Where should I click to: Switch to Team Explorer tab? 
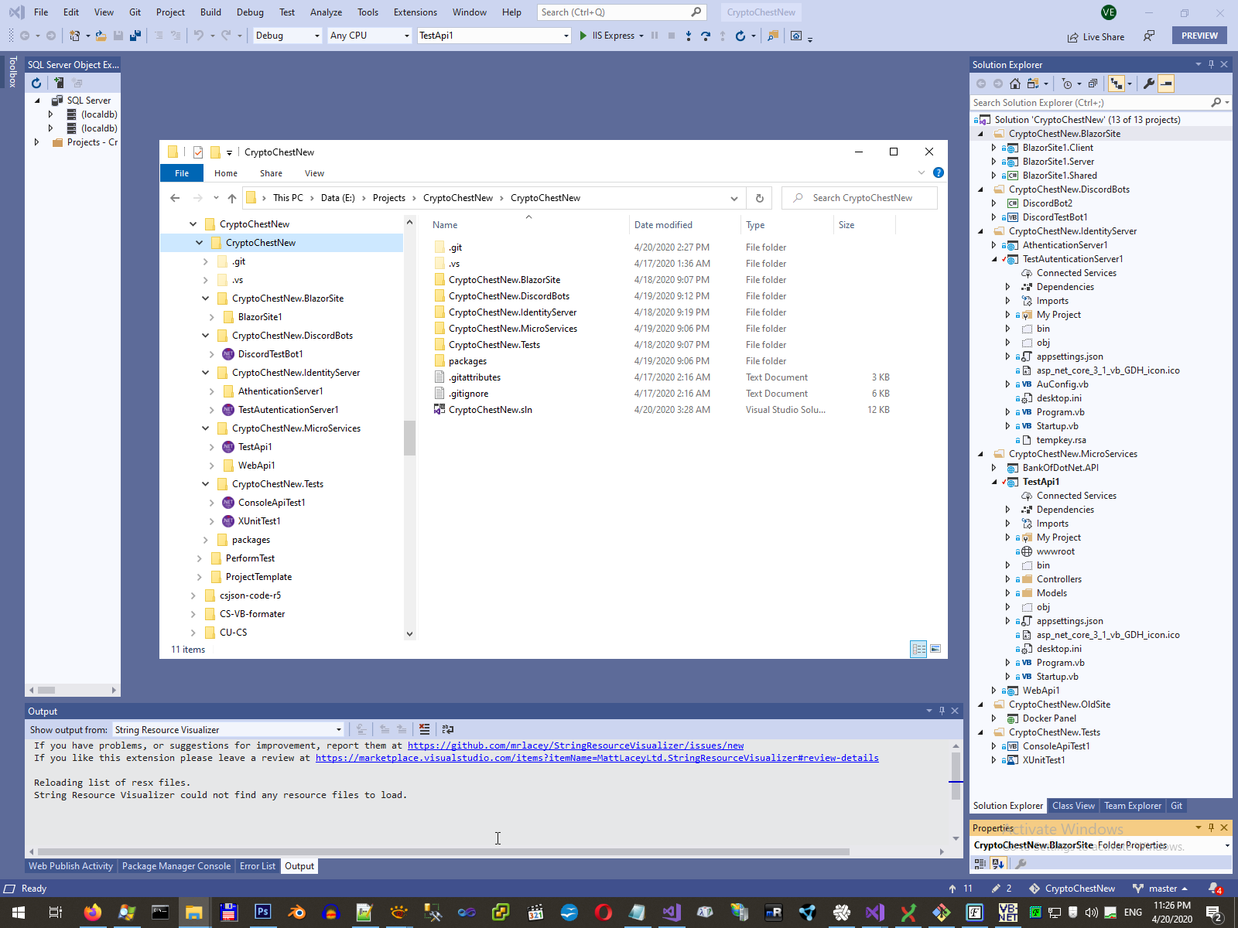(1133, 806)
